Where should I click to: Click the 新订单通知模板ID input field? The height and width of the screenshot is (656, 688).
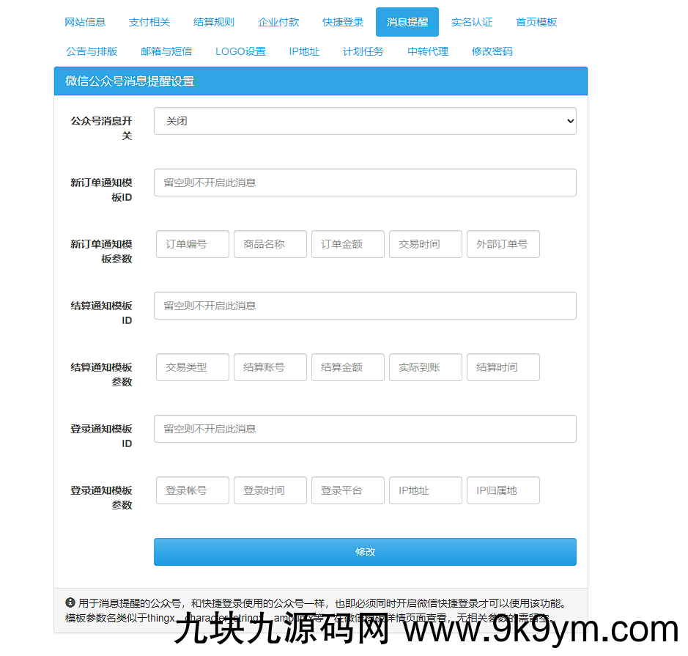coord(364,183)
